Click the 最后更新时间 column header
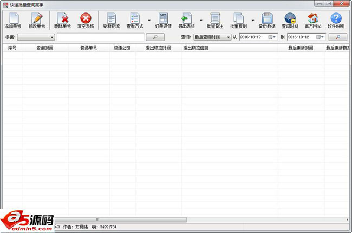 (x=301, y=48)
